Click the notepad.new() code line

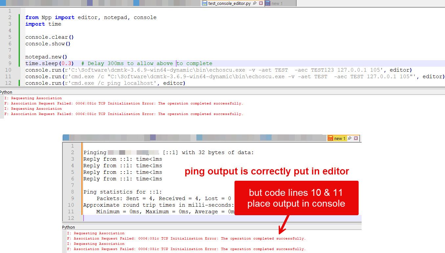click(x=46, y=57)
